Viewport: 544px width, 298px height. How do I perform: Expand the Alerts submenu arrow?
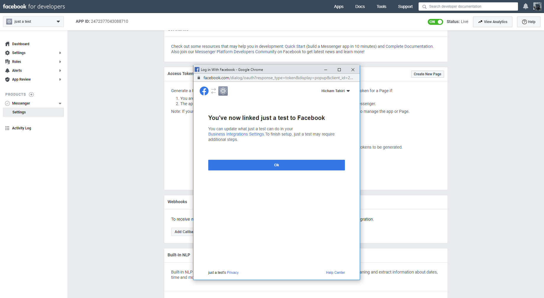tap(60, 71)
